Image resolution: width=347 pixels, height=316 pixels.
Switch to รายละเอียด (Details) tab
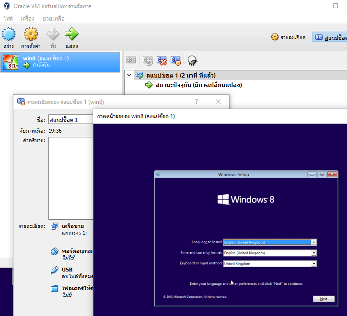289,37
